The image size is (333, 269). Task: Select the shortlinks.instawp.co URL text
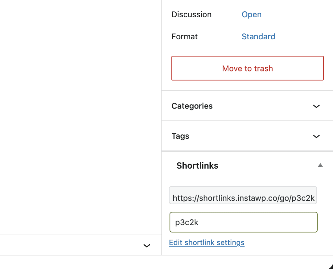click(243, 195)
